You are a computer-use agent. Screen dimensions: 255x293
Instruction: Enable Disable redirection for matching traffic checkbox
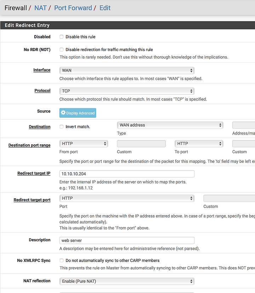[62, 50]
